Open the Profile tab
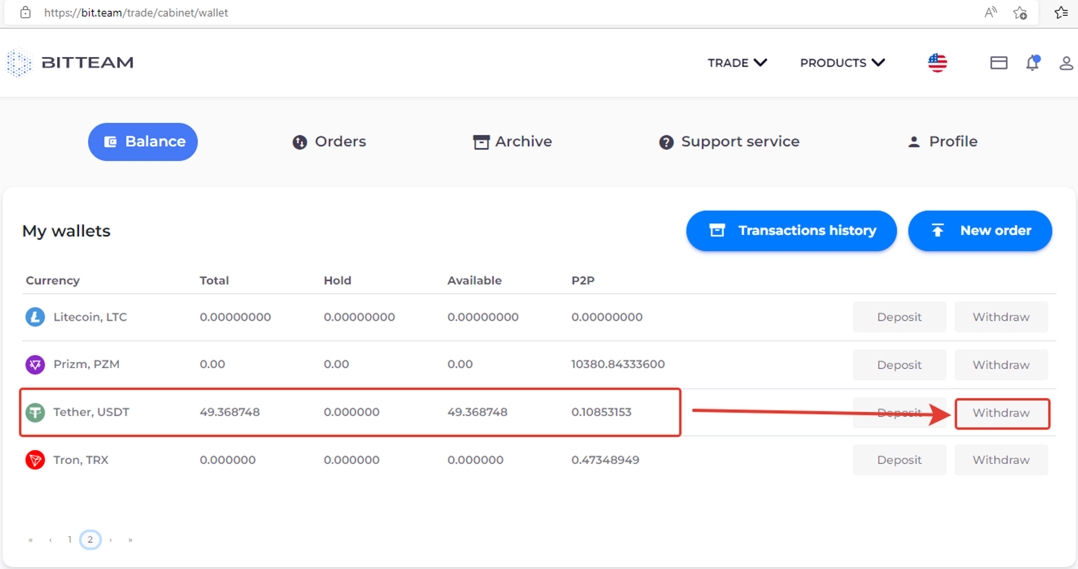Viewport: 1078px width, 569px height. click(x=942, y=142)
